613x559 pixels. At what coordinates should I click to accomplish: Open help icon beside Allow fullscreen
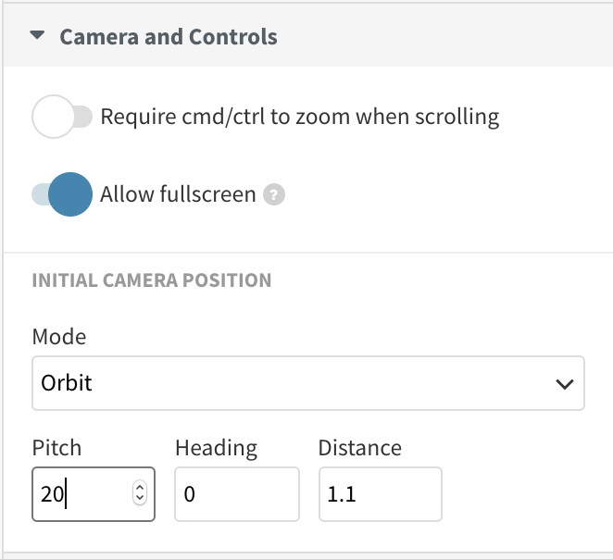(273, 195)
